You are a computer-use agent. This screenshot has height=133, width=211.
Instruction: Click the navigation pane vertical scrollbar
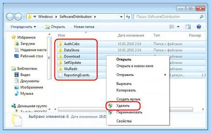point(49,58)
